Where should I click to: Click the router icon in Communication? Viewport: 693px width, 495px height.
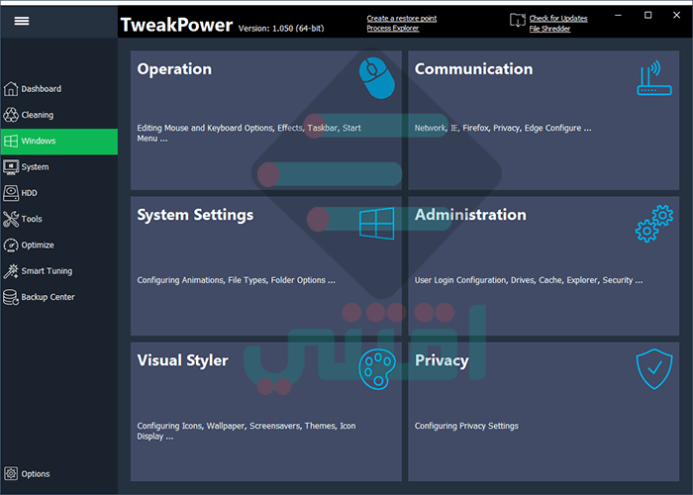(x=654, y=78)
